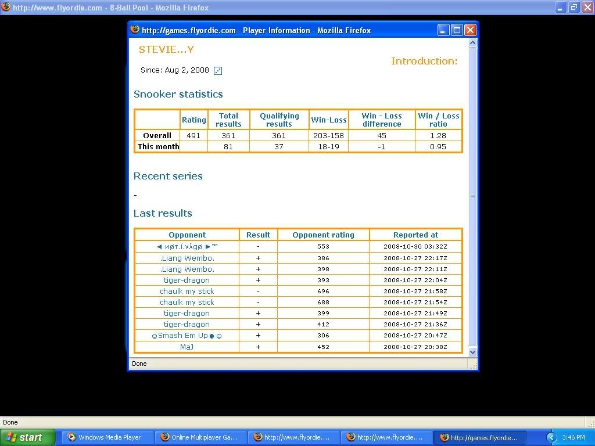Open the Windows Start menu
The height and width of the screenshot is (446, 595).
tap(27, 437)
